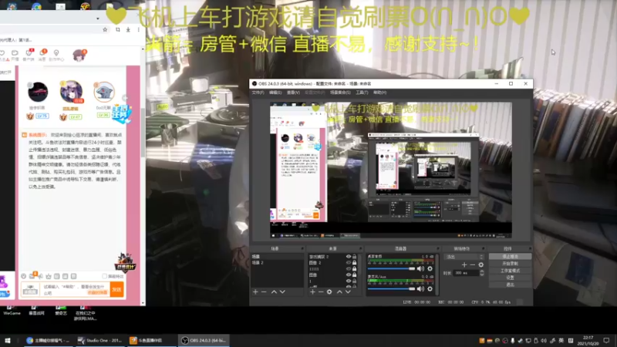
Task: Mute the 麦克风/Aux speaker icon
Action: [x=420, y=288]
